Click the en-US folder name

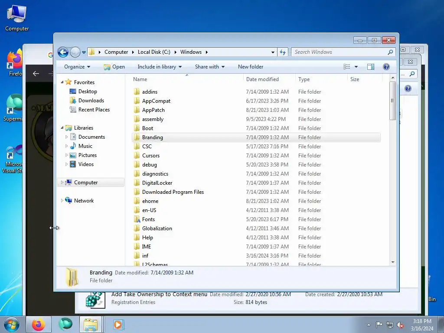(149, 210)
